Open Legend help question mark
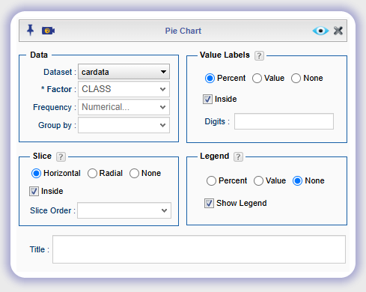The image size is (366, 292). pos(238,157)
